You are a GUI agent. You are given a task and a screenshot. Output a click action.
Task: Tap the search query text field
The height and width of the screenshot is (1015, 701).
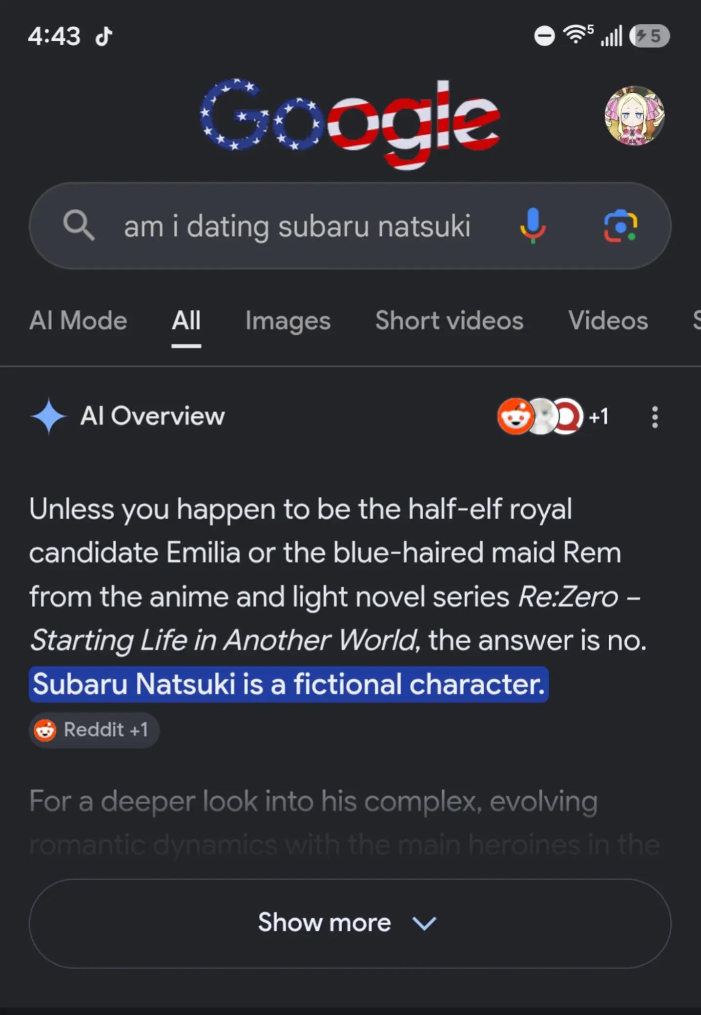pos(297,226)
